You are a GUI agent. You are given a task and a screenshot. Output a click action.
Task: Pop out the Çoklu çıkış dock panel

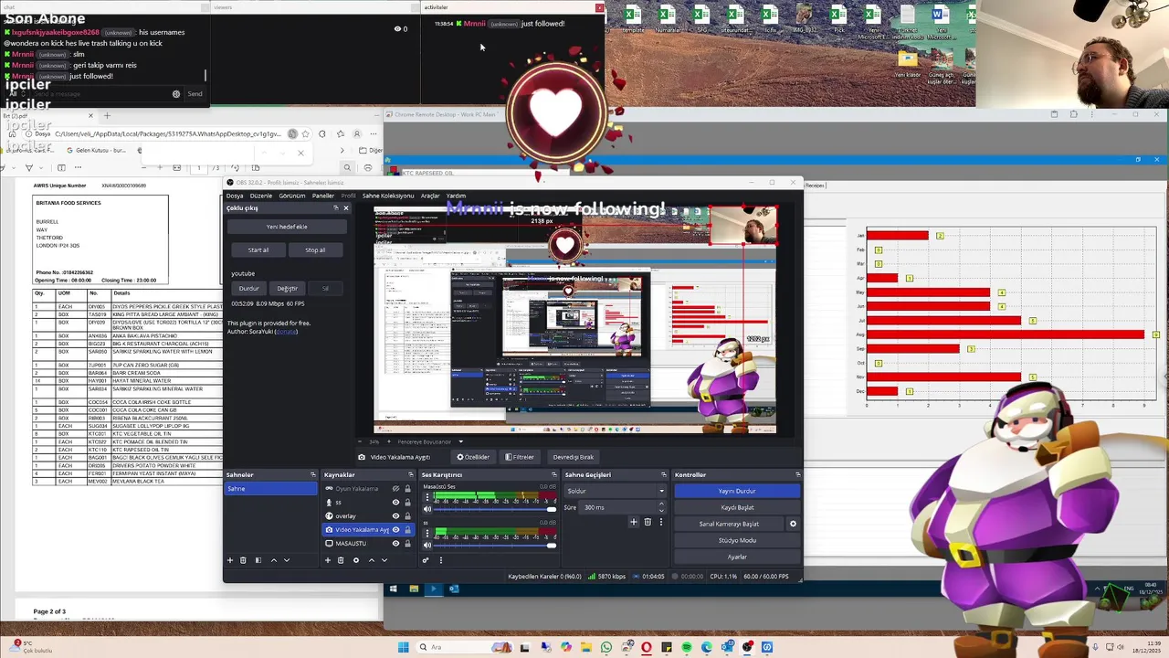coord(335,208)
